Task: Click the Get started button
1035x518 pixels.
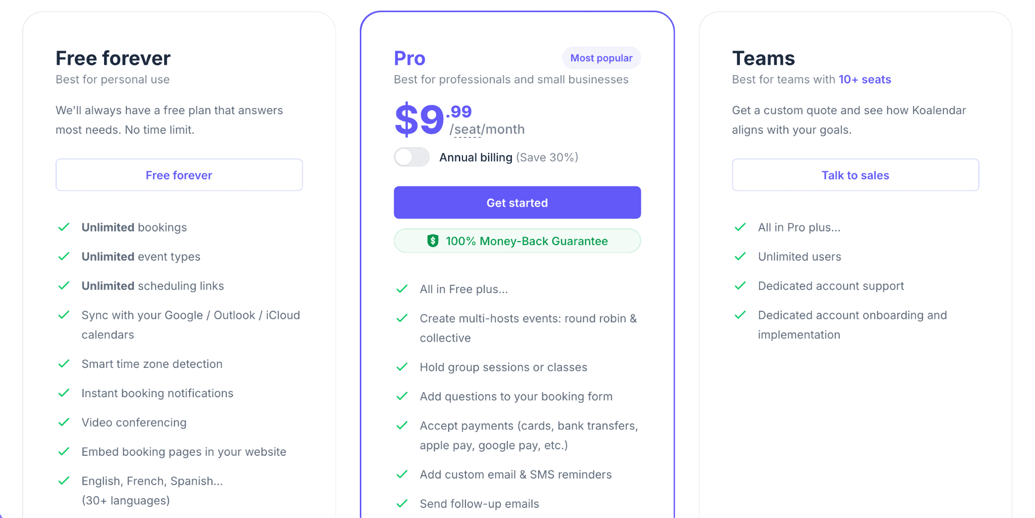Action: pyautogui.click(x=517, y=203)
